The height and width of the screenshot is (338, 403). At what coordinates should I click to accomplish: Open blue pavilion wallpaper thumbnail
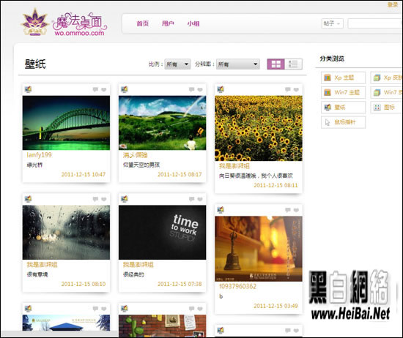tap(66, 323)
